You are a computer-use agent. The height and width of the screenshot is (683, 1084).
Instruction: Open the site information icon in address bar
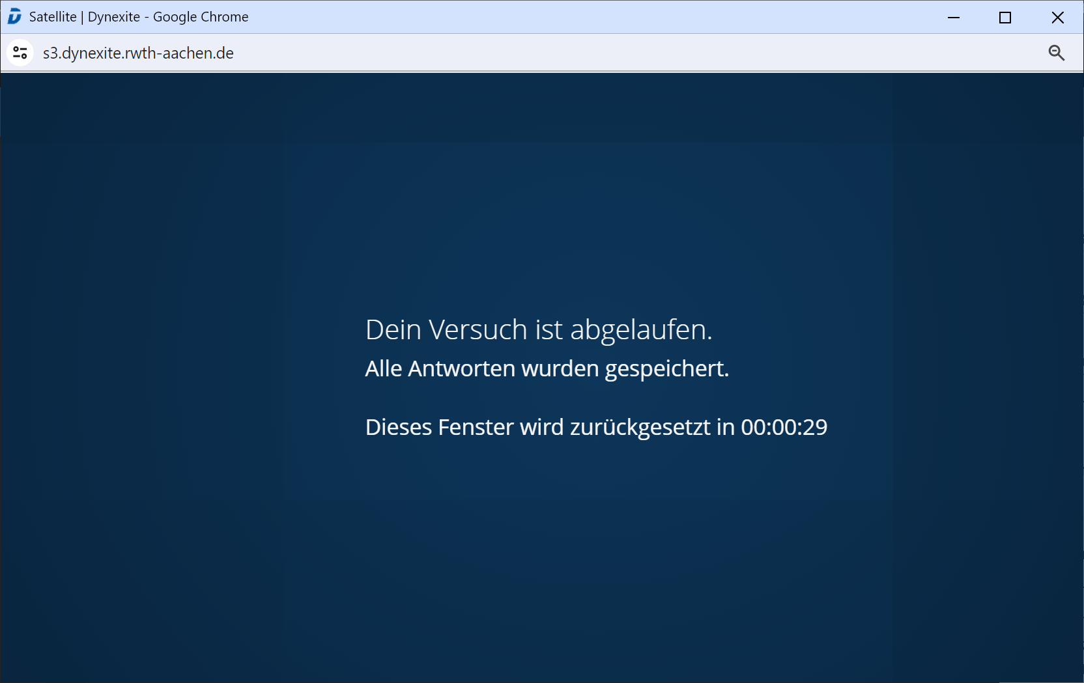20,53
